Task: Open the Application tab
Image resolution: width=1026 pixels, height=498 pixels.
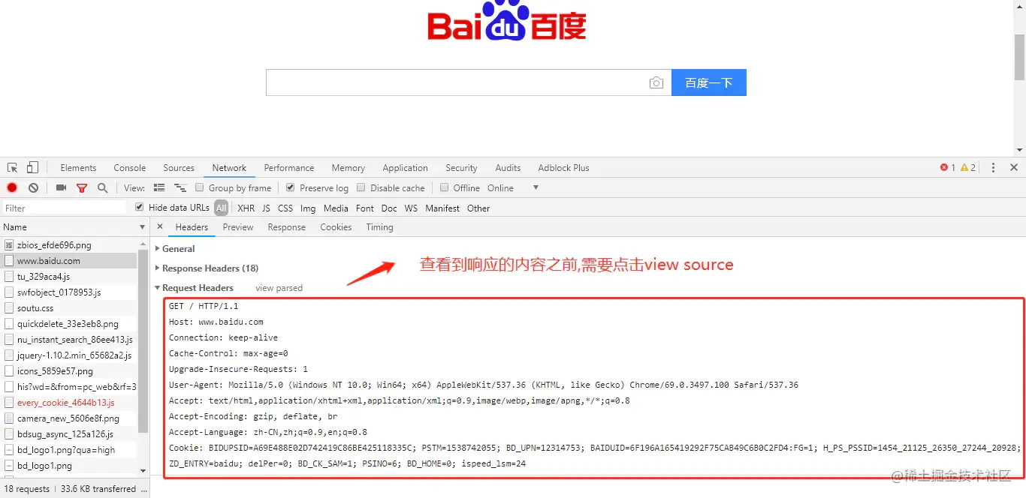Action: 405,167
